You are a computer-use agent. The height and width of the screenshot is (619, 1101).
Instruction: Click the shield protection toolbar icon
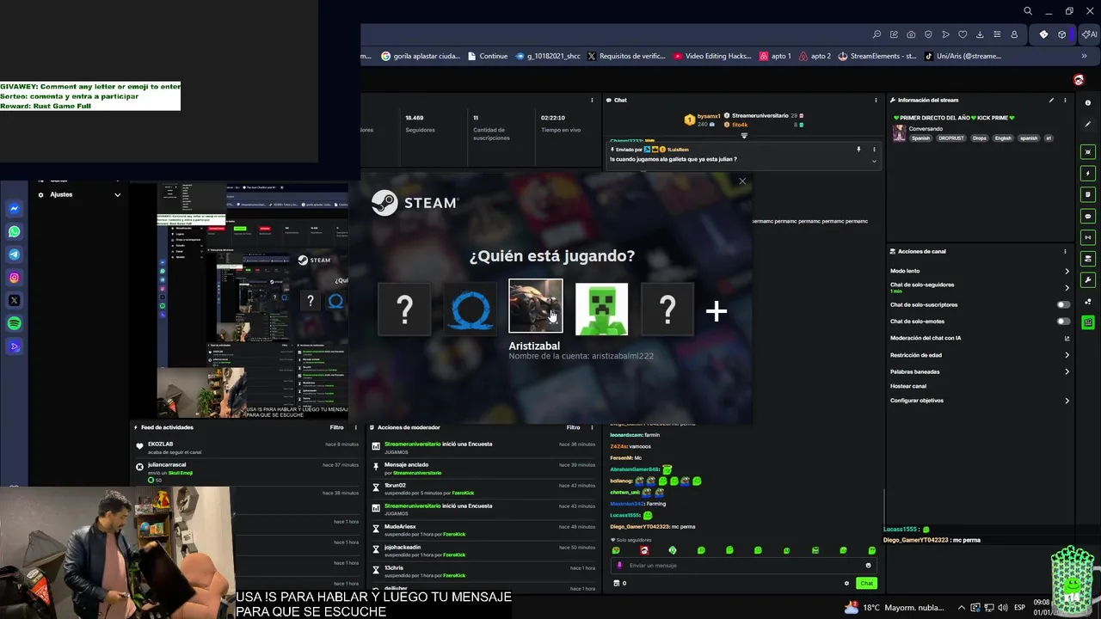pyautogui.click(x=928, y=34)
